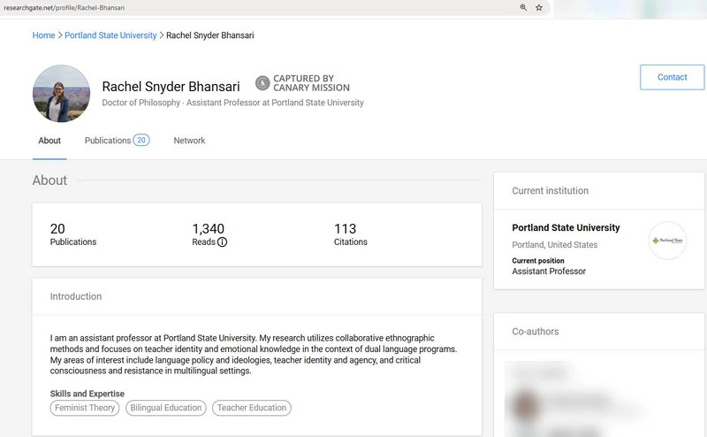The image size is (707, 437).
Task: Bookmark this page with the star icon
Action: point(539,7)
